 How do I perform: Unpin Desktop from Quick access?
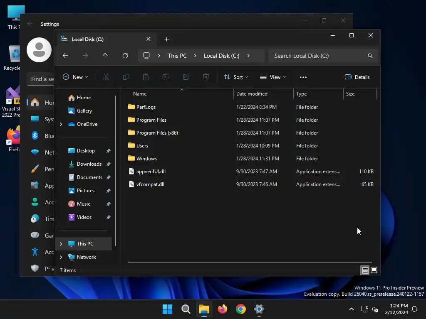coord(109,151)
